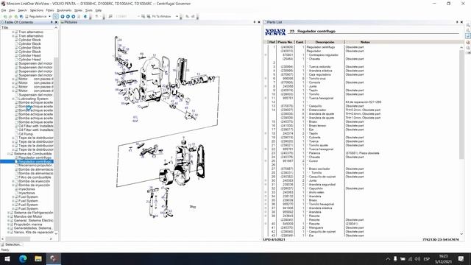The image size is (471, 265).
Task: Select the Mecanismo propulsor tree item
Action: (x=35, y=165)
